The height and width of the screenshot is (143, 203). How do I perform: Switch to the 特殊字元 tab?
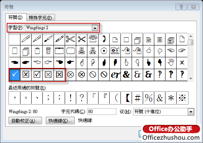(41, 17)
